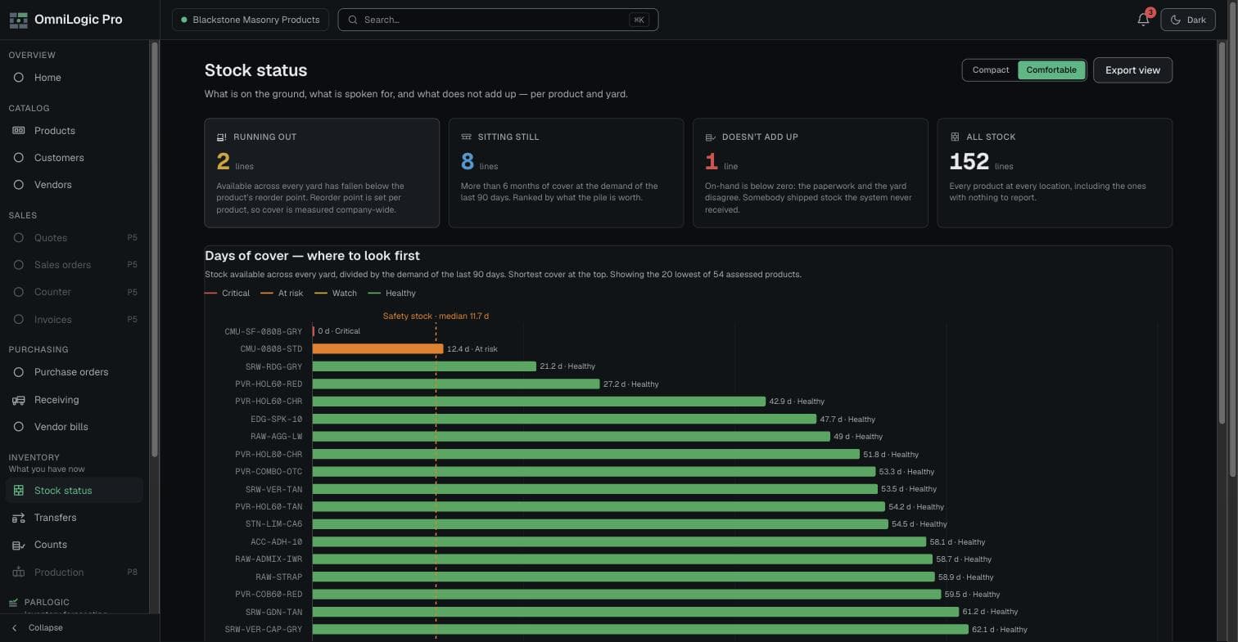Toggle the Healthy legend series

(392, 294)
